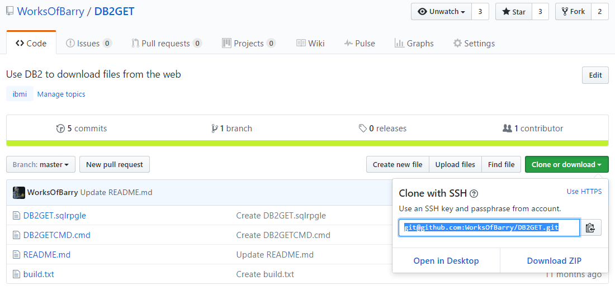
Task: Click the language bar under repository stats
Action: [x=307, y=144]
